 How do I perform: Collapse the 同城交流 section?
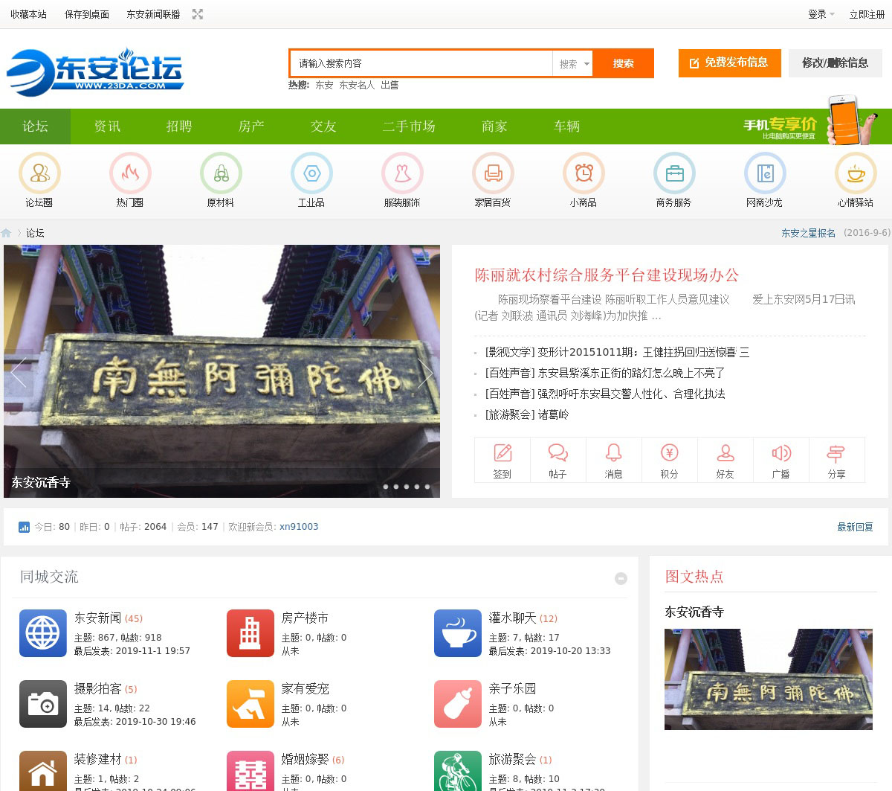[621, 578]
